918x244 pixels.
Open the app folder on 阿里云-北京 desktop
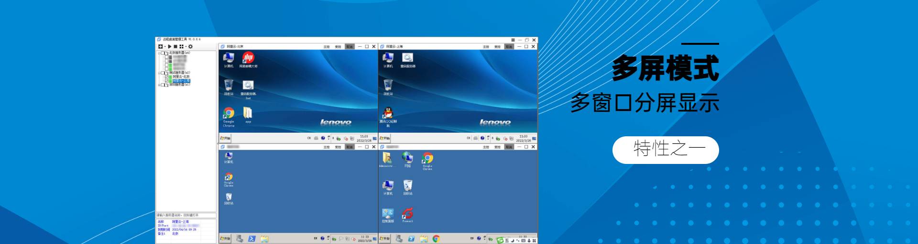(248, 113)
